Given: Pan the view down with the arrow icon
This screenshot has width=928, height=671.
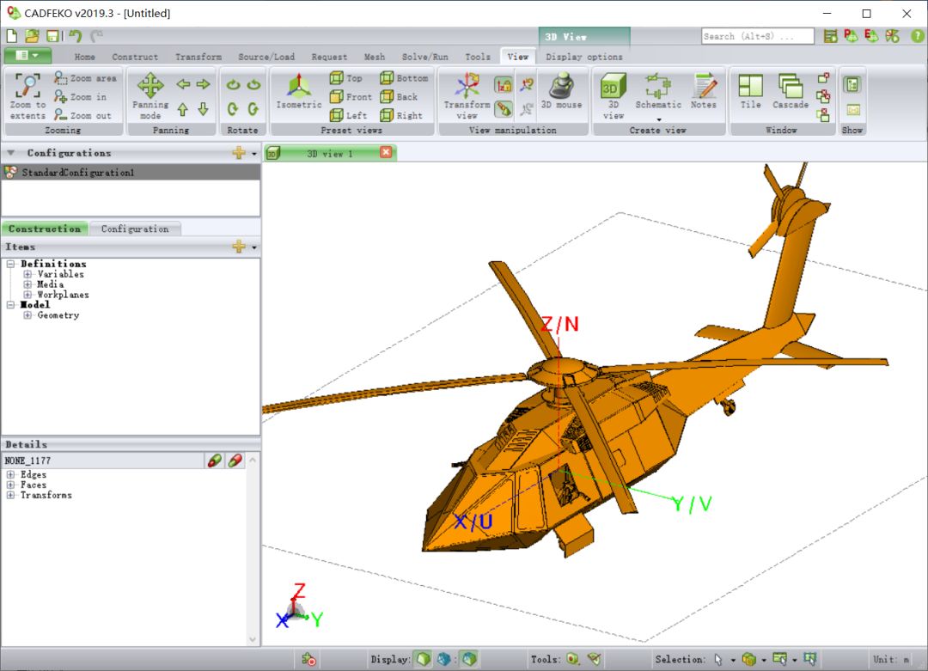Looking at the screenshot, I should (203, 109).
